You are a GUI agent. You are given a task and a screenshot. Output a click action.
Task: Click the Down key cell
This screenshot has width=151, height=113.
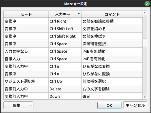[65, 96]
